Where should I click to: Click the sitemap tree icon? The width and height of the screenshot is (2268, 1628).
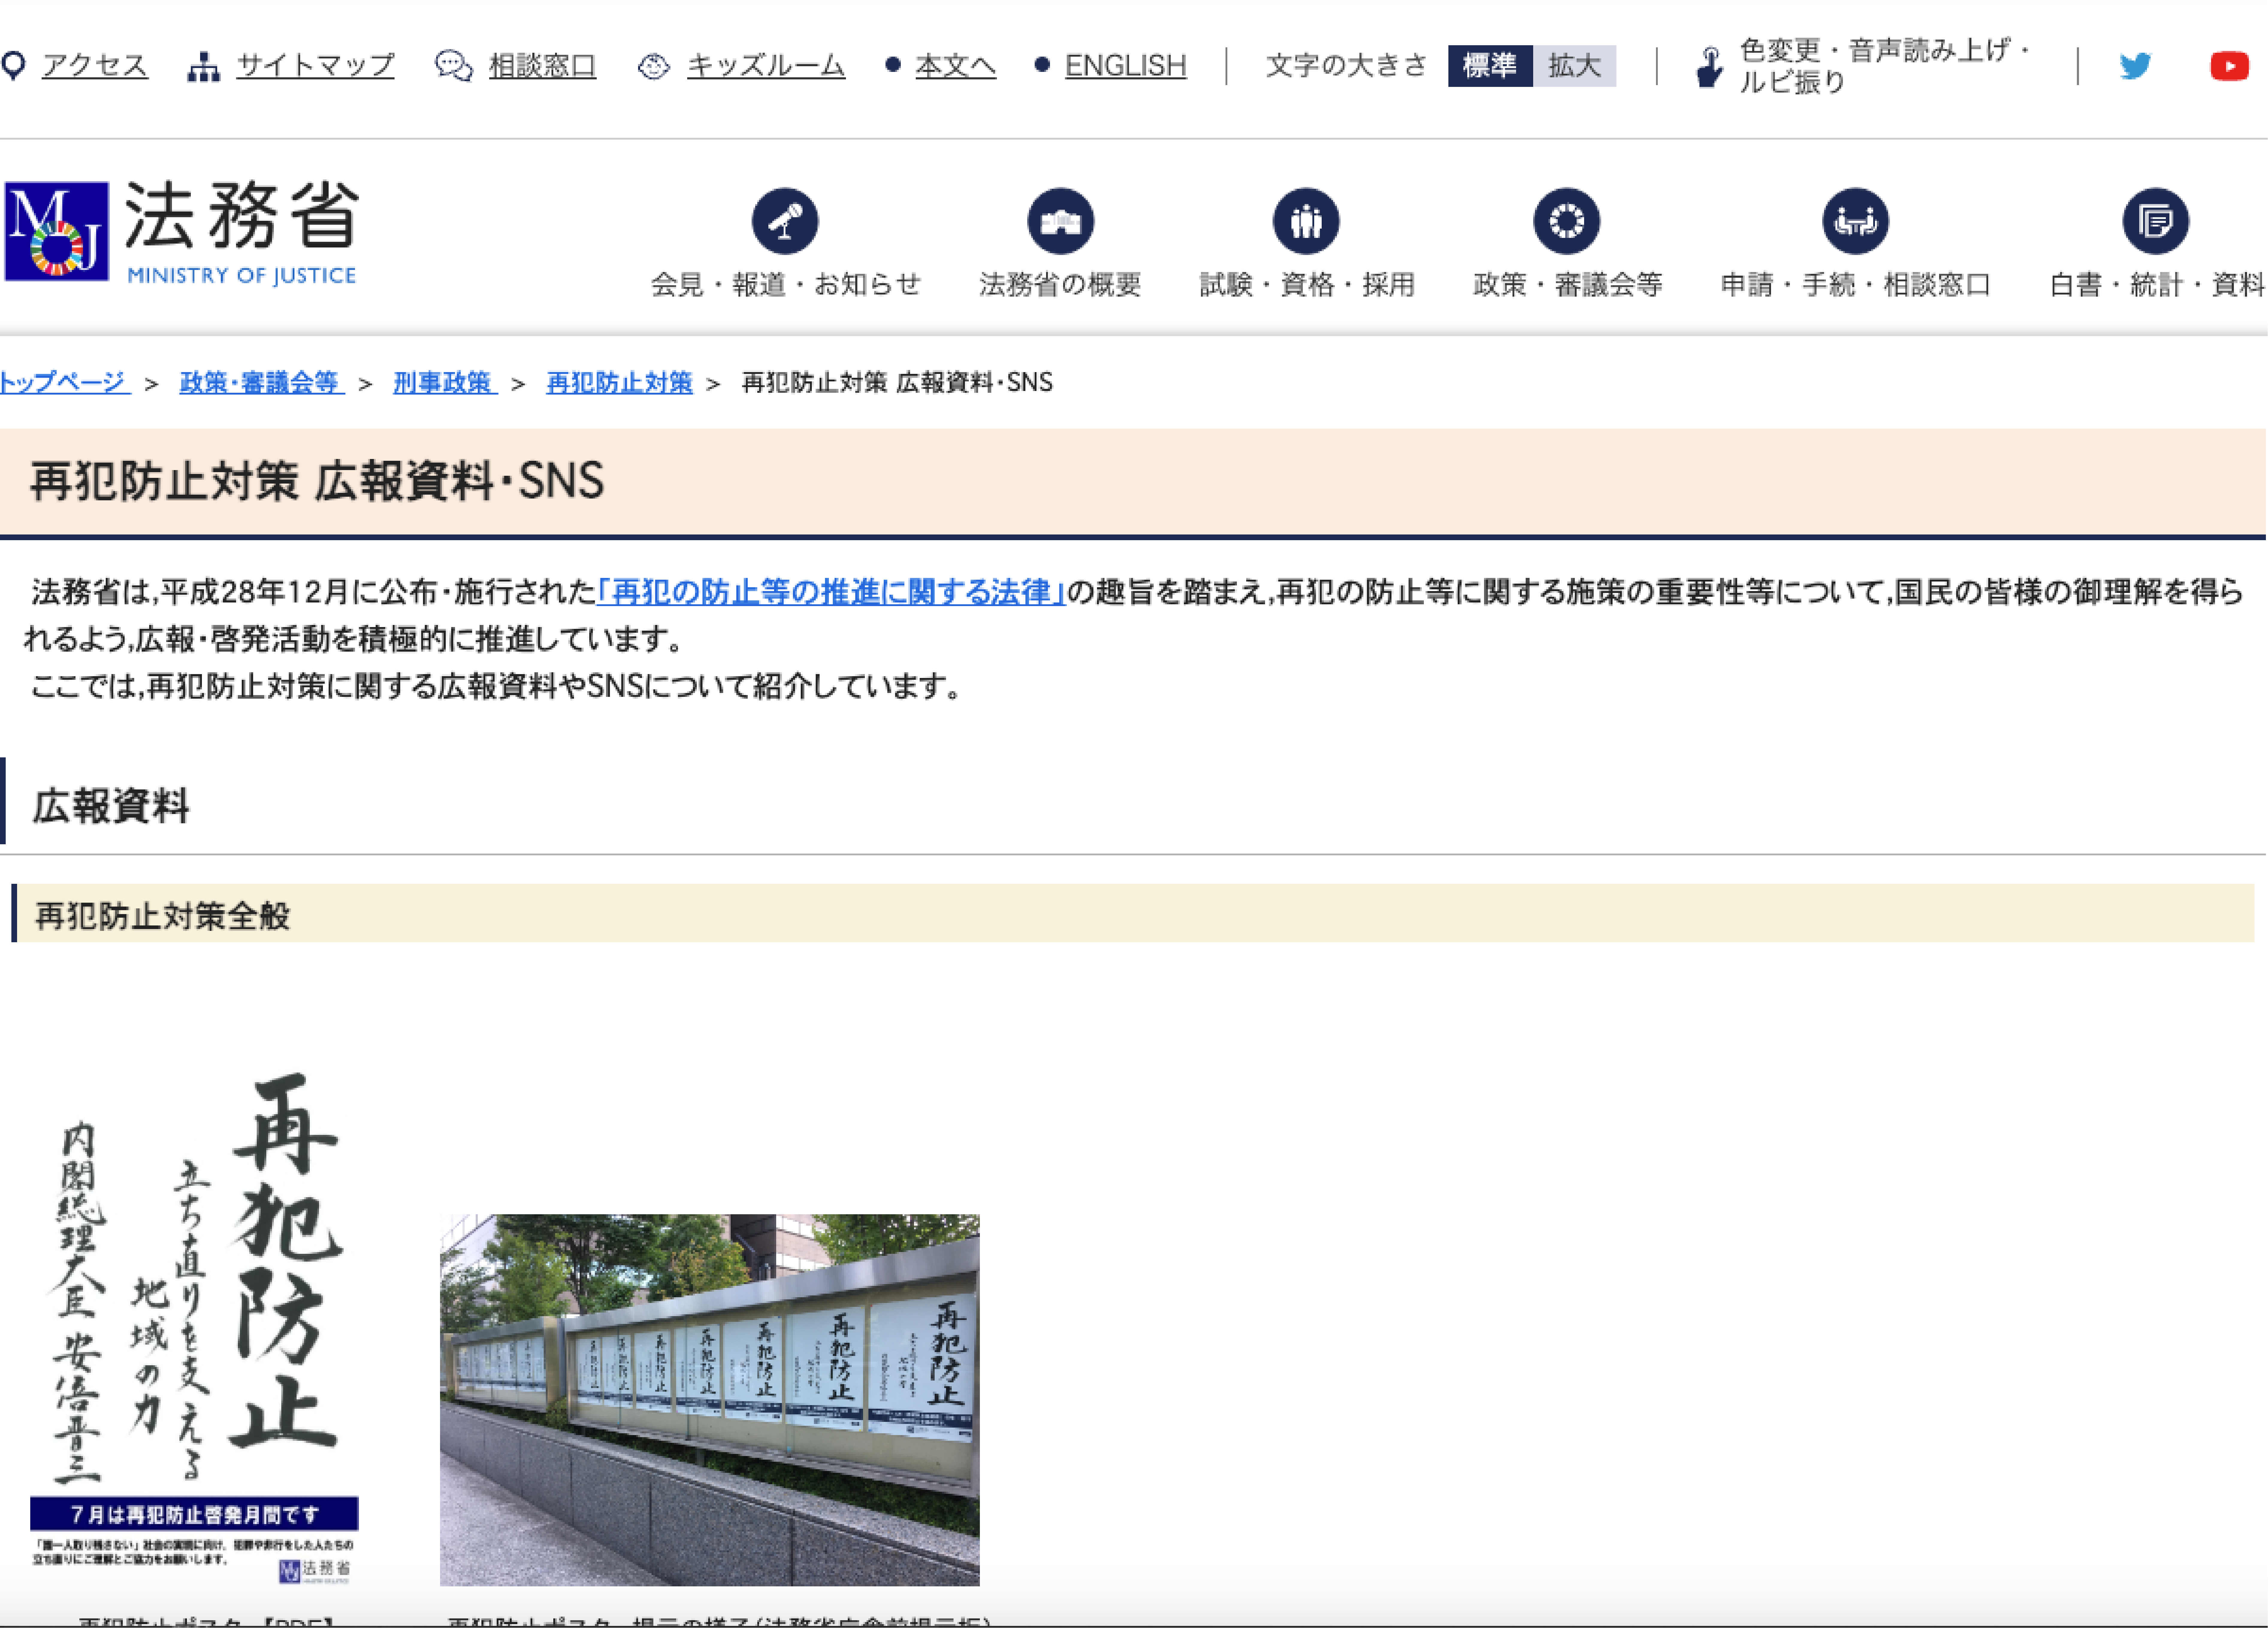pos(204,67)
